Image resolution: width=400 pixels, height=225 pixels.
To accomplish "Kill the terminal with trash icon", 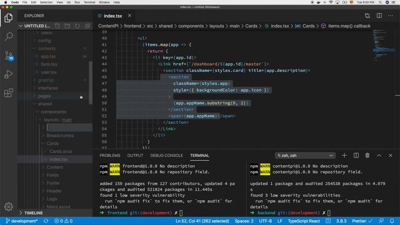I will tap(367, 156).
